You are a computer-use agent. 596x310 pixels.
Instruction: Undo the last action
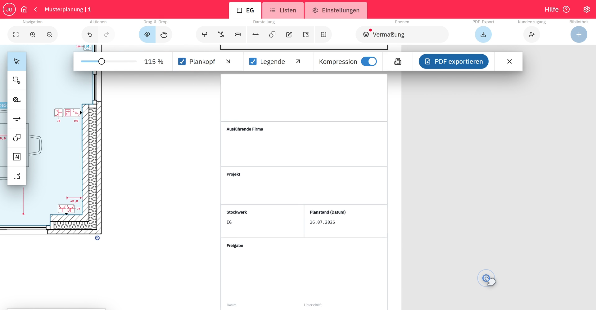[90, 34]
